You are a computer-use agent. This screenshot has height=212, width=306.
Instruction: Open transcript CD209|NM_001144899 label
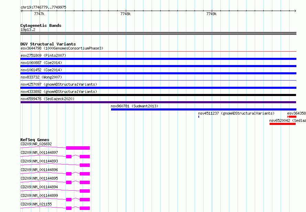click(x=39, y=195)
